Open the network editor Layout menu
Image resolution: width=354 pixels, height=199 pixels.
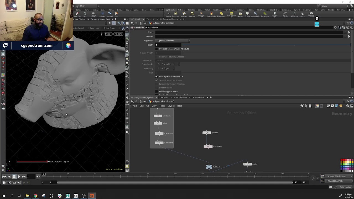(x=171, y=106)
